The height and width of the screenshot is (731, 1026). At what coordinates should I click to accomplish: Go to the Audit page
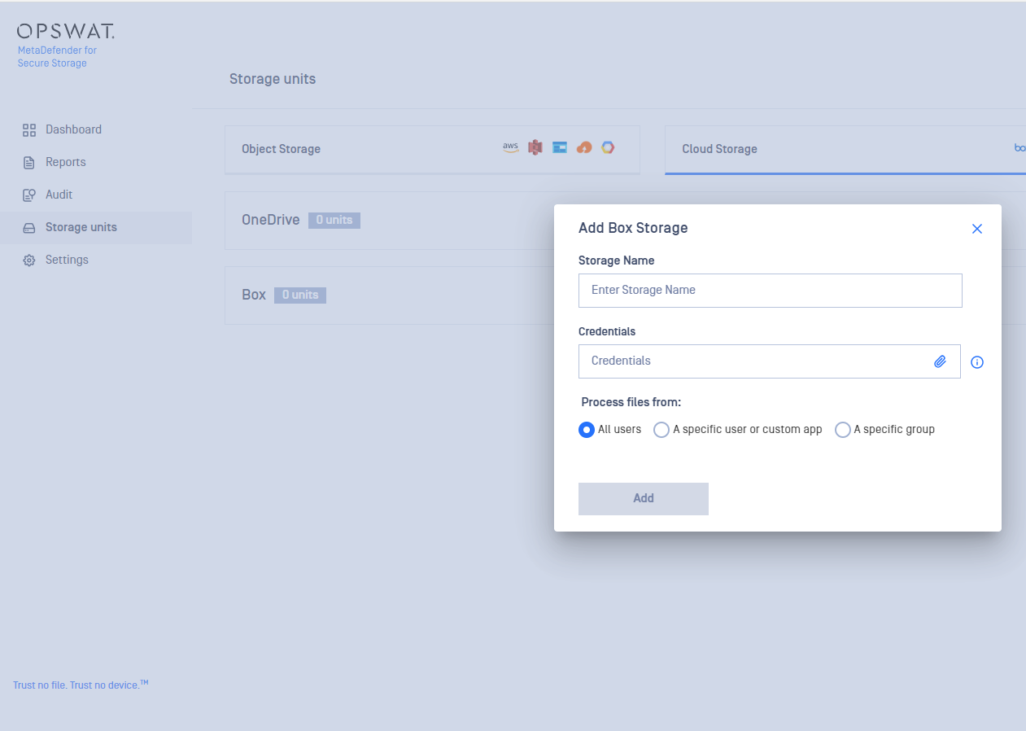(x=59, y=195)
